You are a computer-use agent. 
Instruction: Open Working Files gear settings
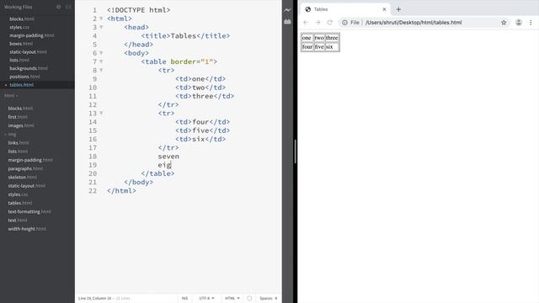(x=58, y=7)
